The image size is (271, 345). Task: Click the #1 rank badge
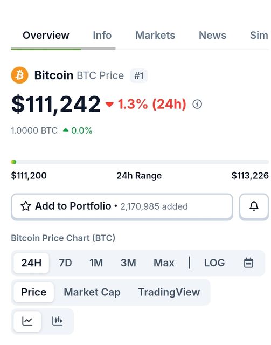coord(139,75)
